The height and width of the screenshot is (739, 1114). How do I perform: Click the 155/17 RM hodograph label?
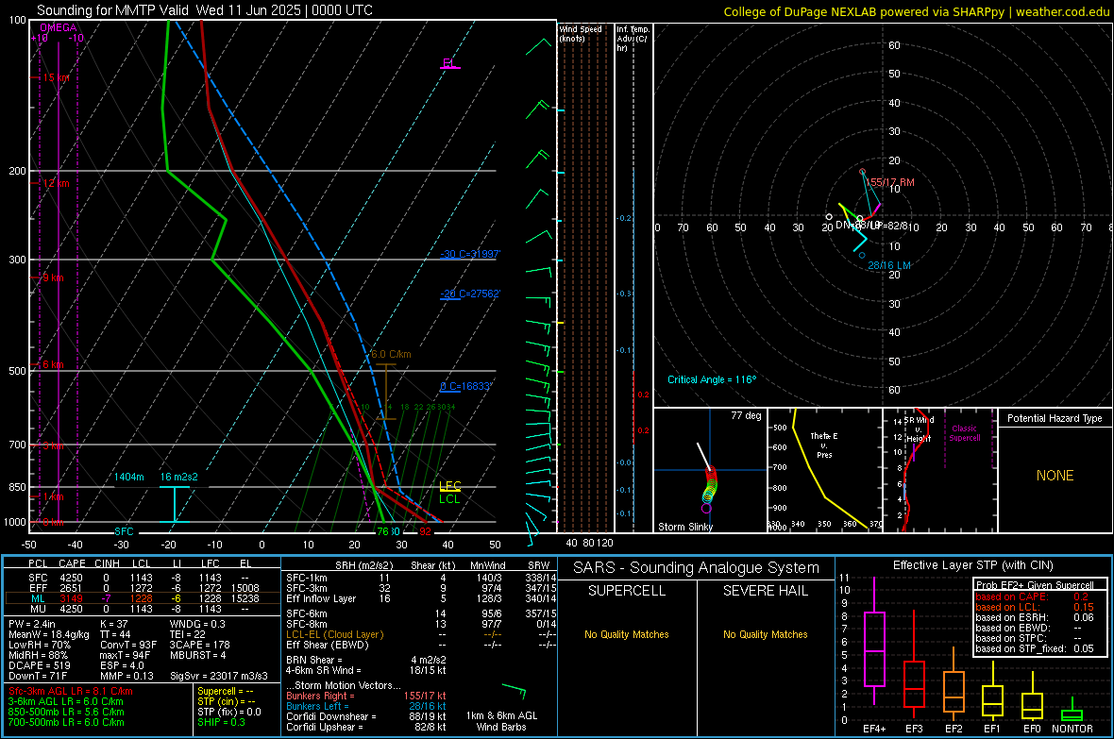click(x=890, y=182)
